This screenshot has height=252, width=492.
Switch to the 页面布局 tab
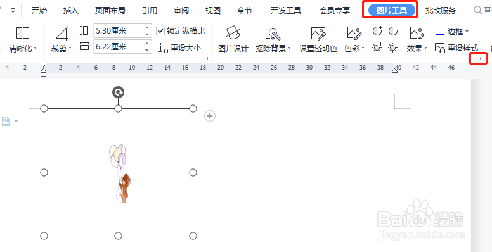click(x=110, y=11)
